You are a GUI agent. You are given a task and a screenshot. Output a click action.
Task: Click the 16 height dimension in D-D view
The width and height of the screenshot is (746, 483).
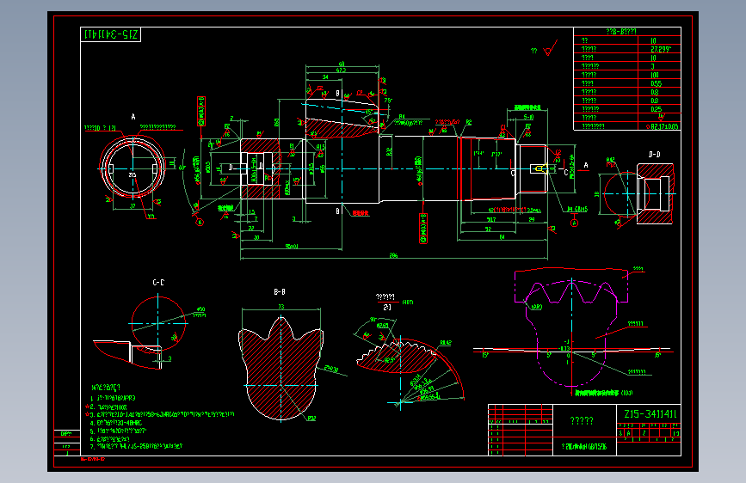(596, 194)
